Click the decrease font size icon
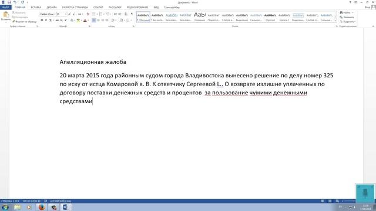Viewport: 376px width, 211px height. [x=74, y=14]
